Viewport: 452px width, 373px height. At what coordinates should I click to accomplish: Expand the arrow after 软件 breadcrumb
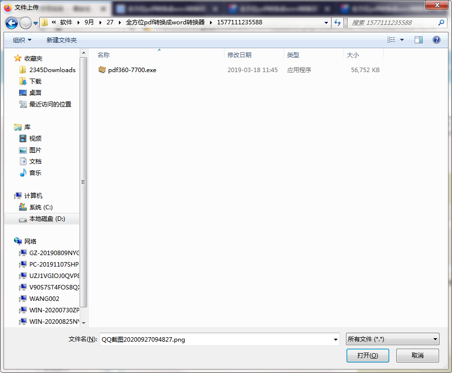79,22
